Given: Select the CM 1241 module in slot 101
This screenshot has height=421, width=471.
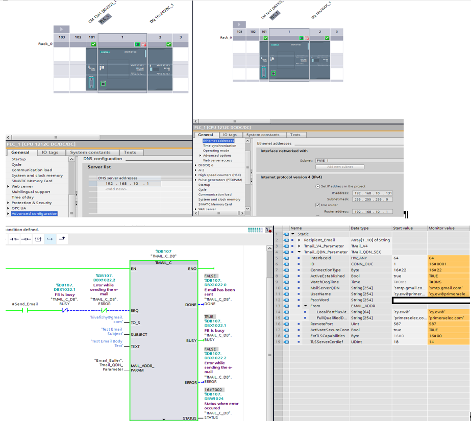Looking at the screenshot, I should (91, 70).
